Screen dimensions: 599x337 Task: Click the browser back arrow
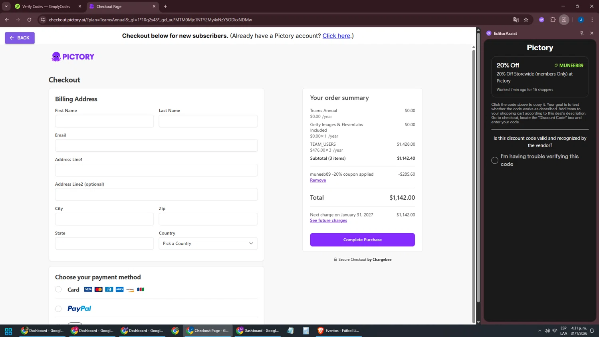pos(7,20)
